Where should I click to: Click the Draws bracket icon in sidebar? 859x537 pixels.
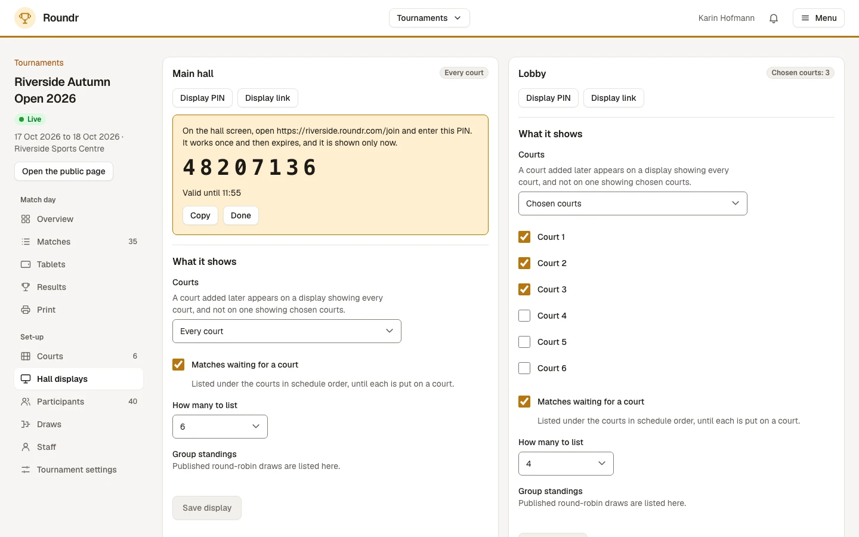click(x=26, y=424)
